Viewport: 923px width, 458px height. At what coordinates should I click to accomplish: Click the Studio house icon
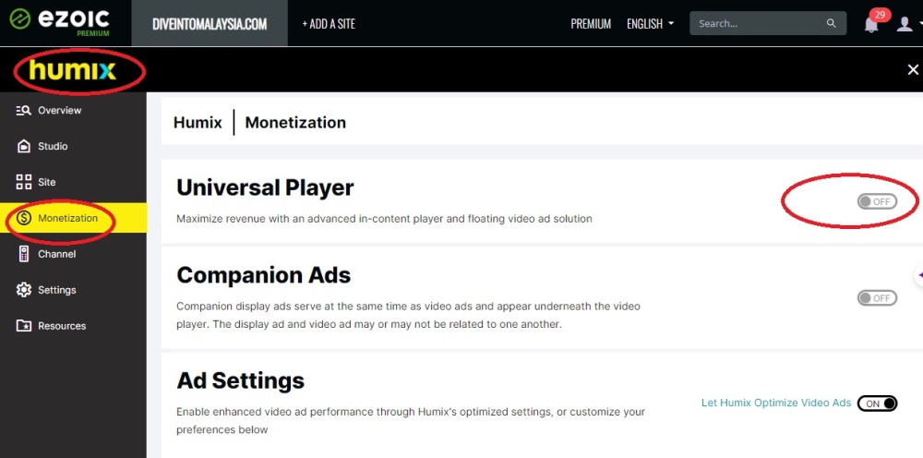point(24,147)
